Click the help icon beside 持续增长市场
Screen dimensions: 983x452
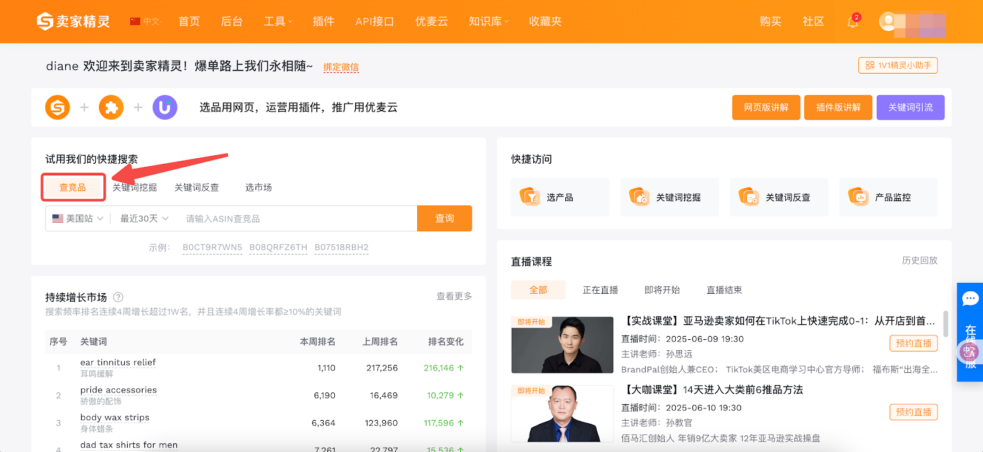[x=119, y=297]
